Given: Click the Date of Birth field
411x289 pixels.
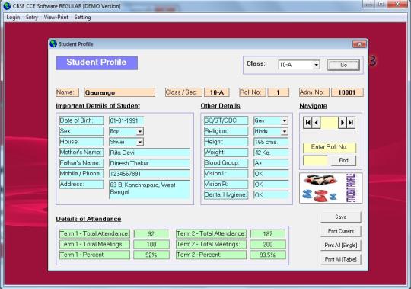Looking at the screenshot, I should [126, 120].
